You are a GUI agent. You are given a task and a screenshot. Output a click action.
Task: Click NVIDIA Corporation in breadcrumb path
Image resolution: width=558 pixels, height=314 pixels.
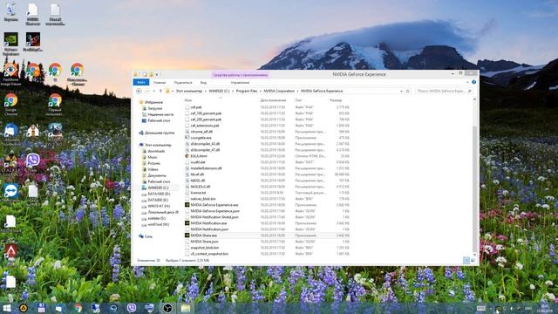click(x=279, y=91)
